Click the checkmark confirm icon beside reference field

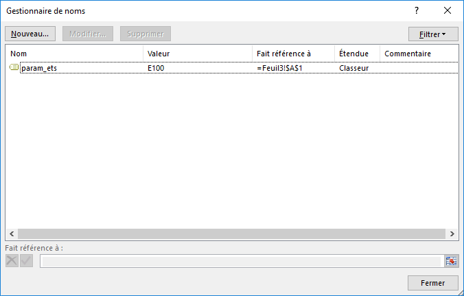pos(26,261)
